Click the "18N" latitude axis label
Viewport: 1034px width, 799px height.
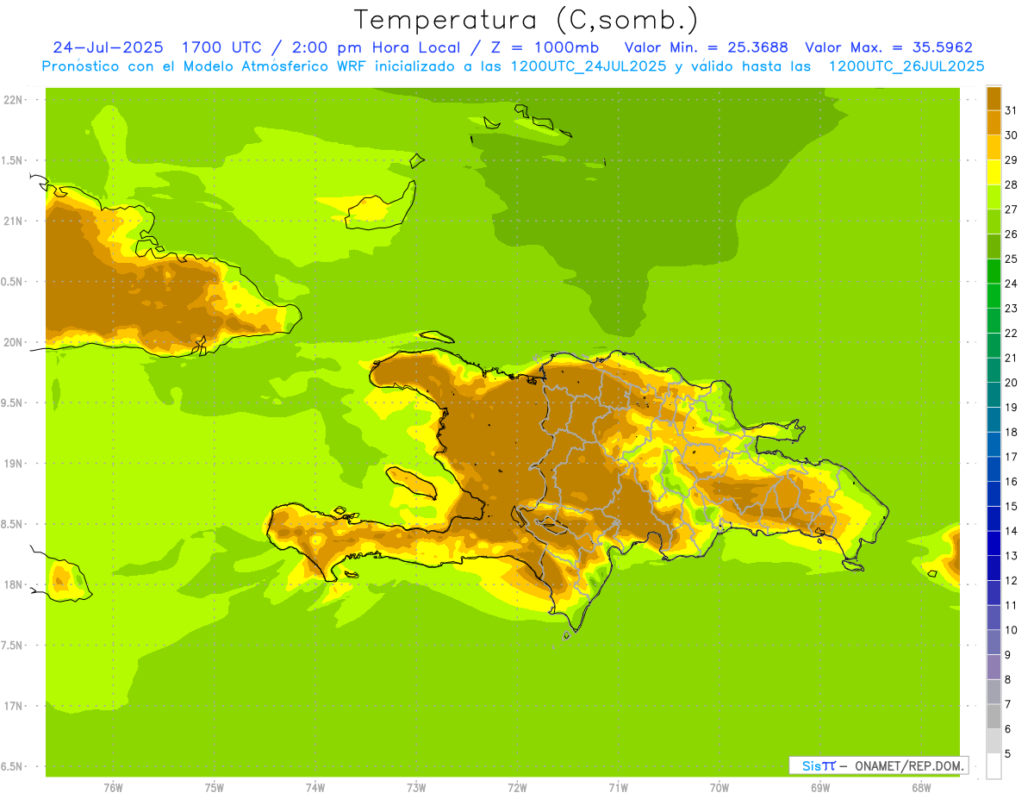(x=15, y=584)
